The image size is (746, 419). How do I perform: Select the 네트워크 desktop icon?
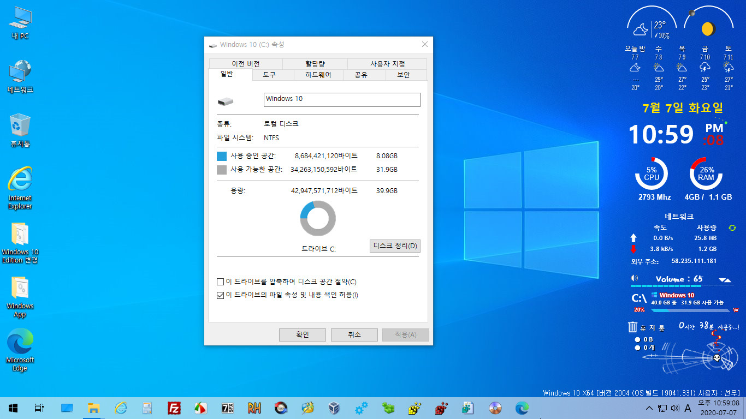pos(20,76)
